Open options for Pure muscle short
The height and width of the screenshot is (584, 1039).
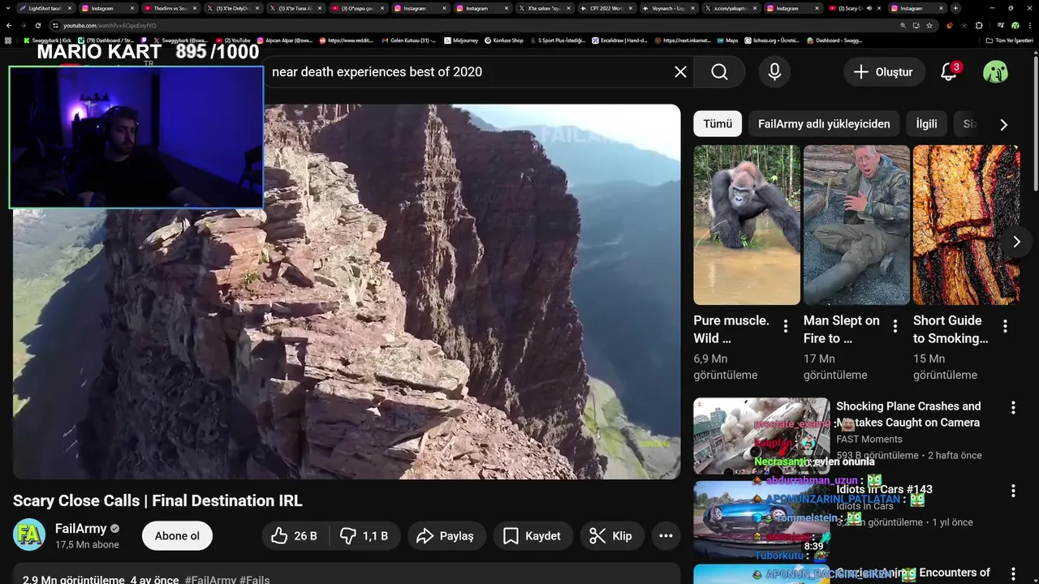point(786,326)
